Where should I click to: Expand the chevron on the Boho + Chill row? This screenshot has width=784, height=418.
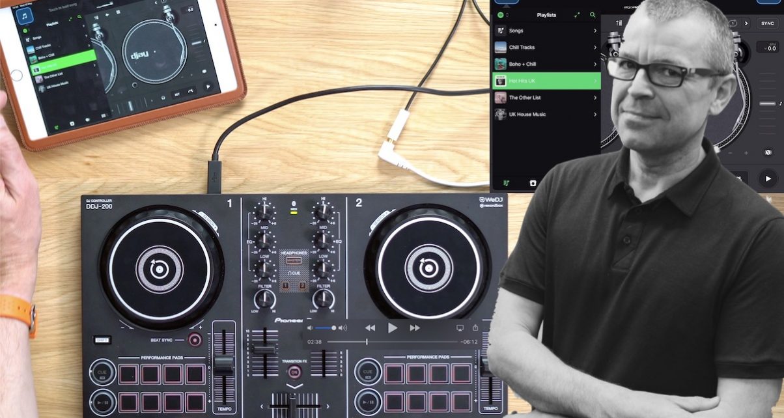tap(595, 64)
